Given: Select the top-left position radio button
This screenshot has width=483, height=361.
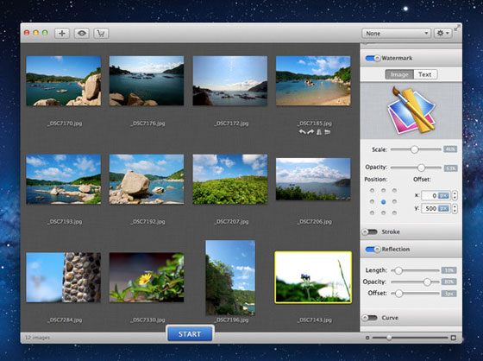Looking at the screenshot, I should pyautogui.click(x=372, y=191).
